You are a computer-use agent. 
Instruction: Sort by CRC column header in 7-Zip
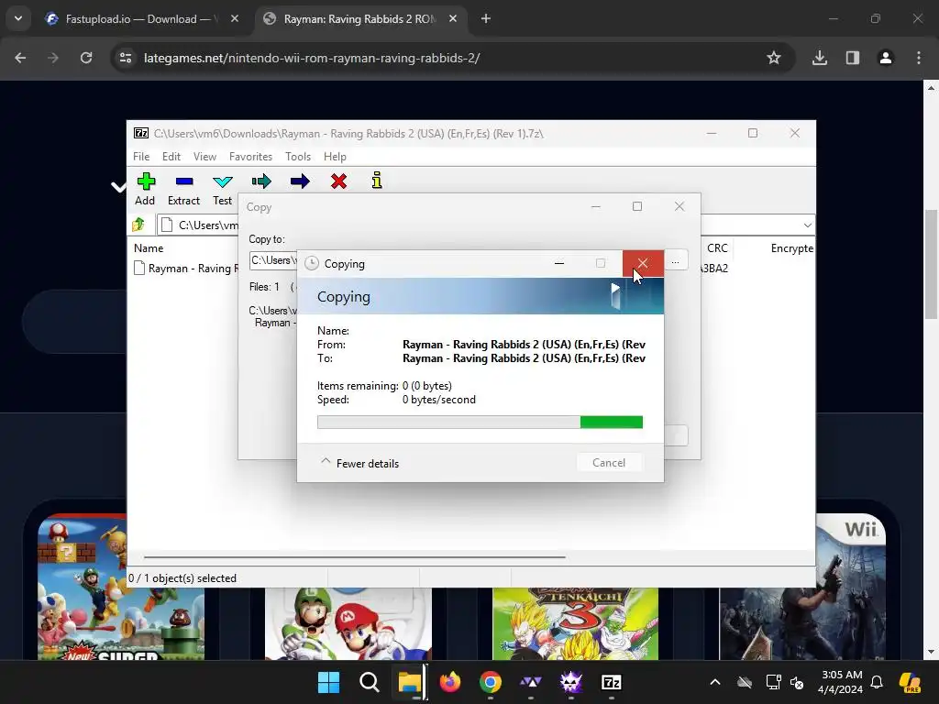717,247
